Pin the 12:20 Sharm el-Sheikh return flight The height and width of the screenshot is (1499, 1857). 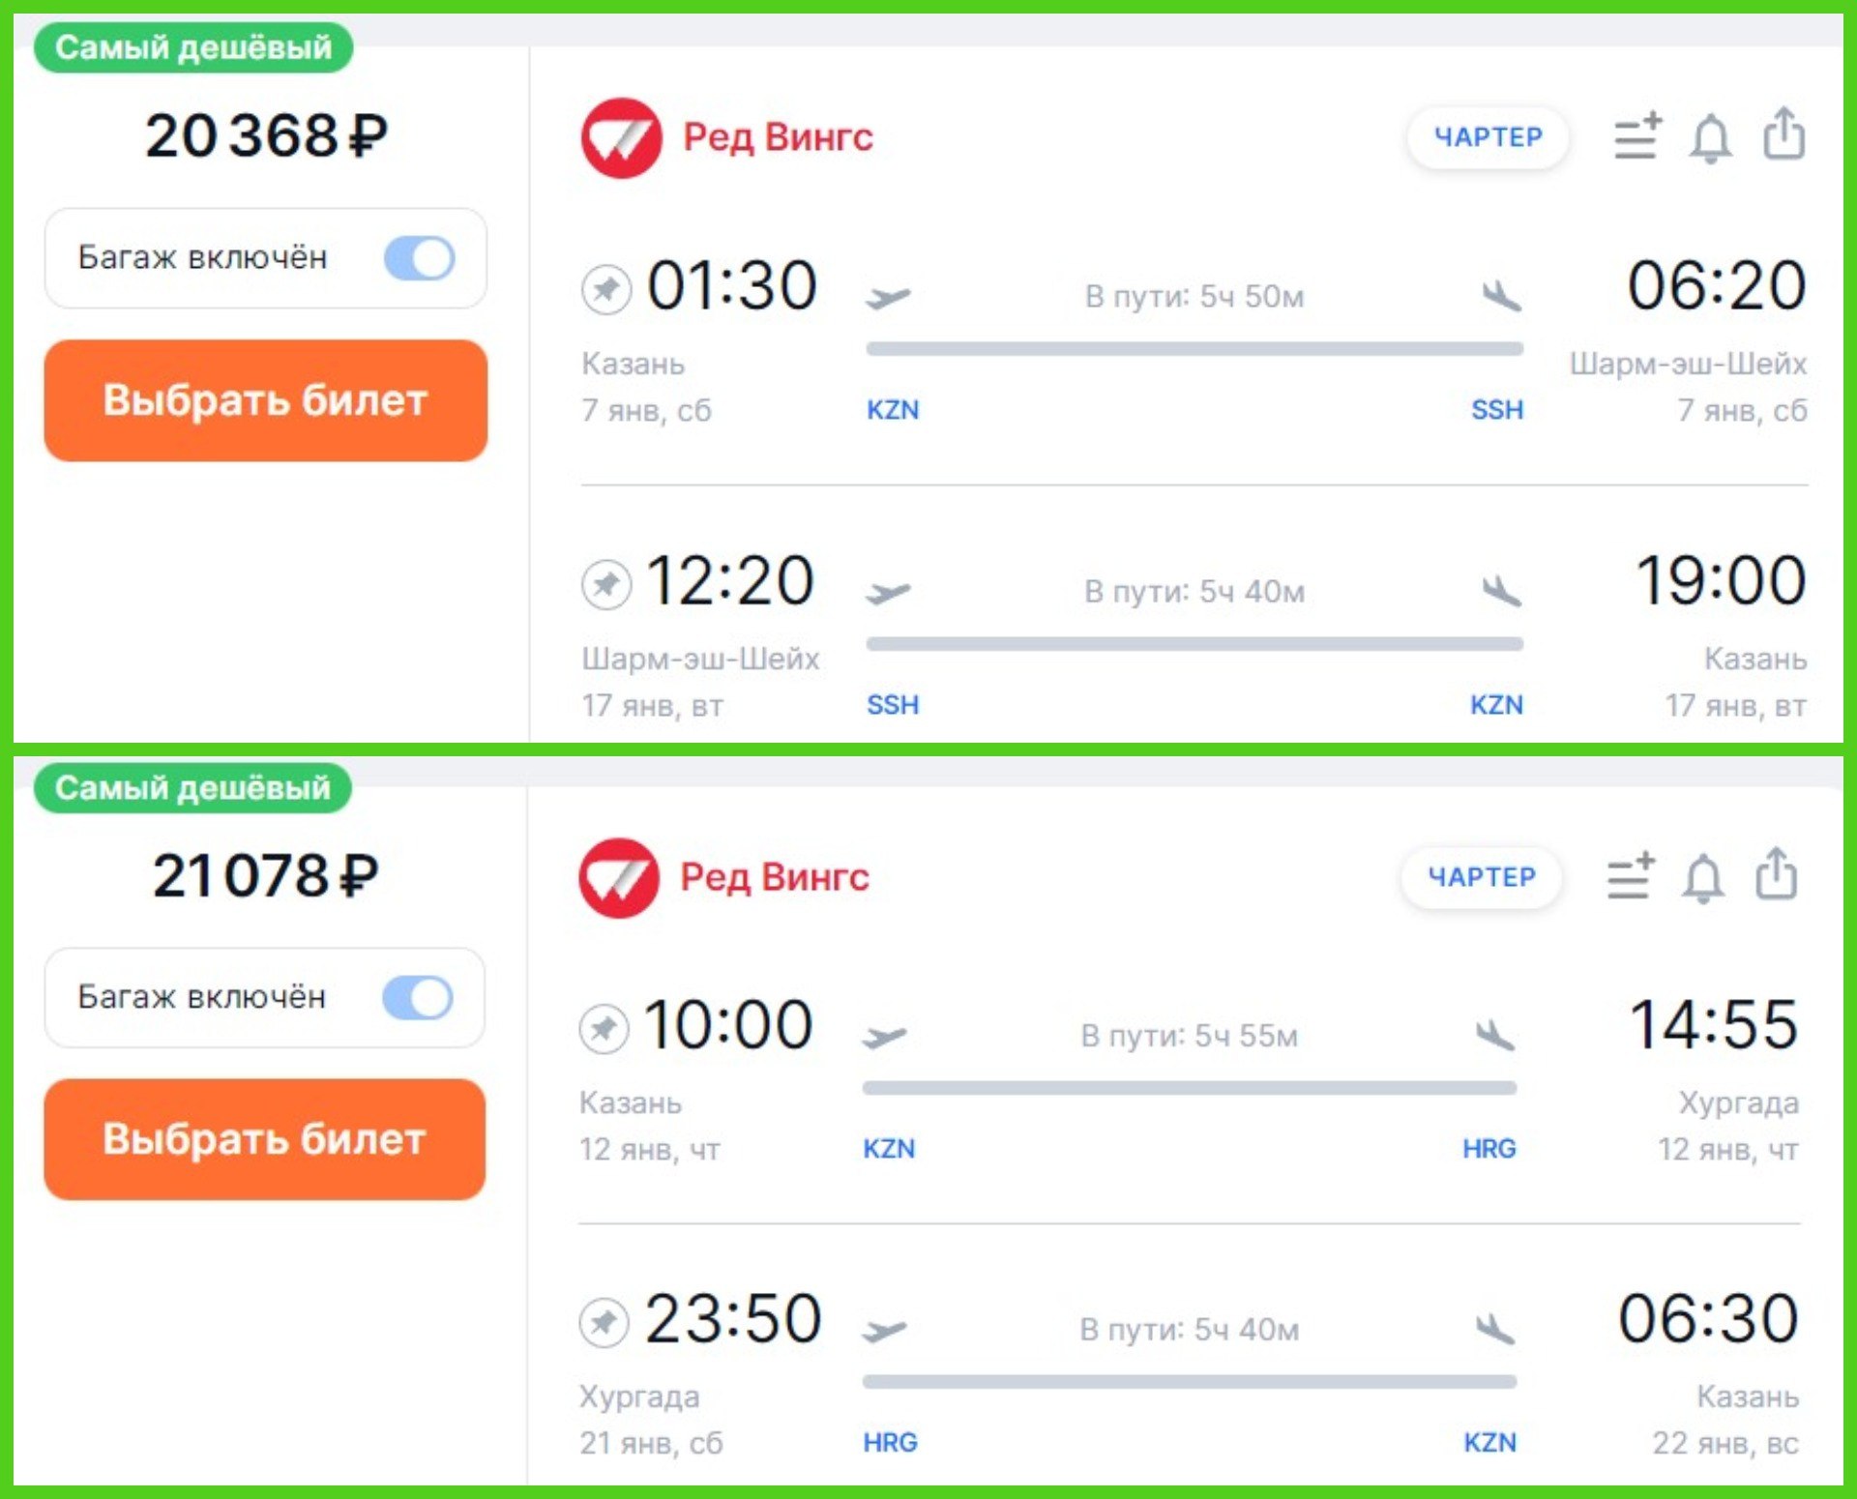[606, 583]
